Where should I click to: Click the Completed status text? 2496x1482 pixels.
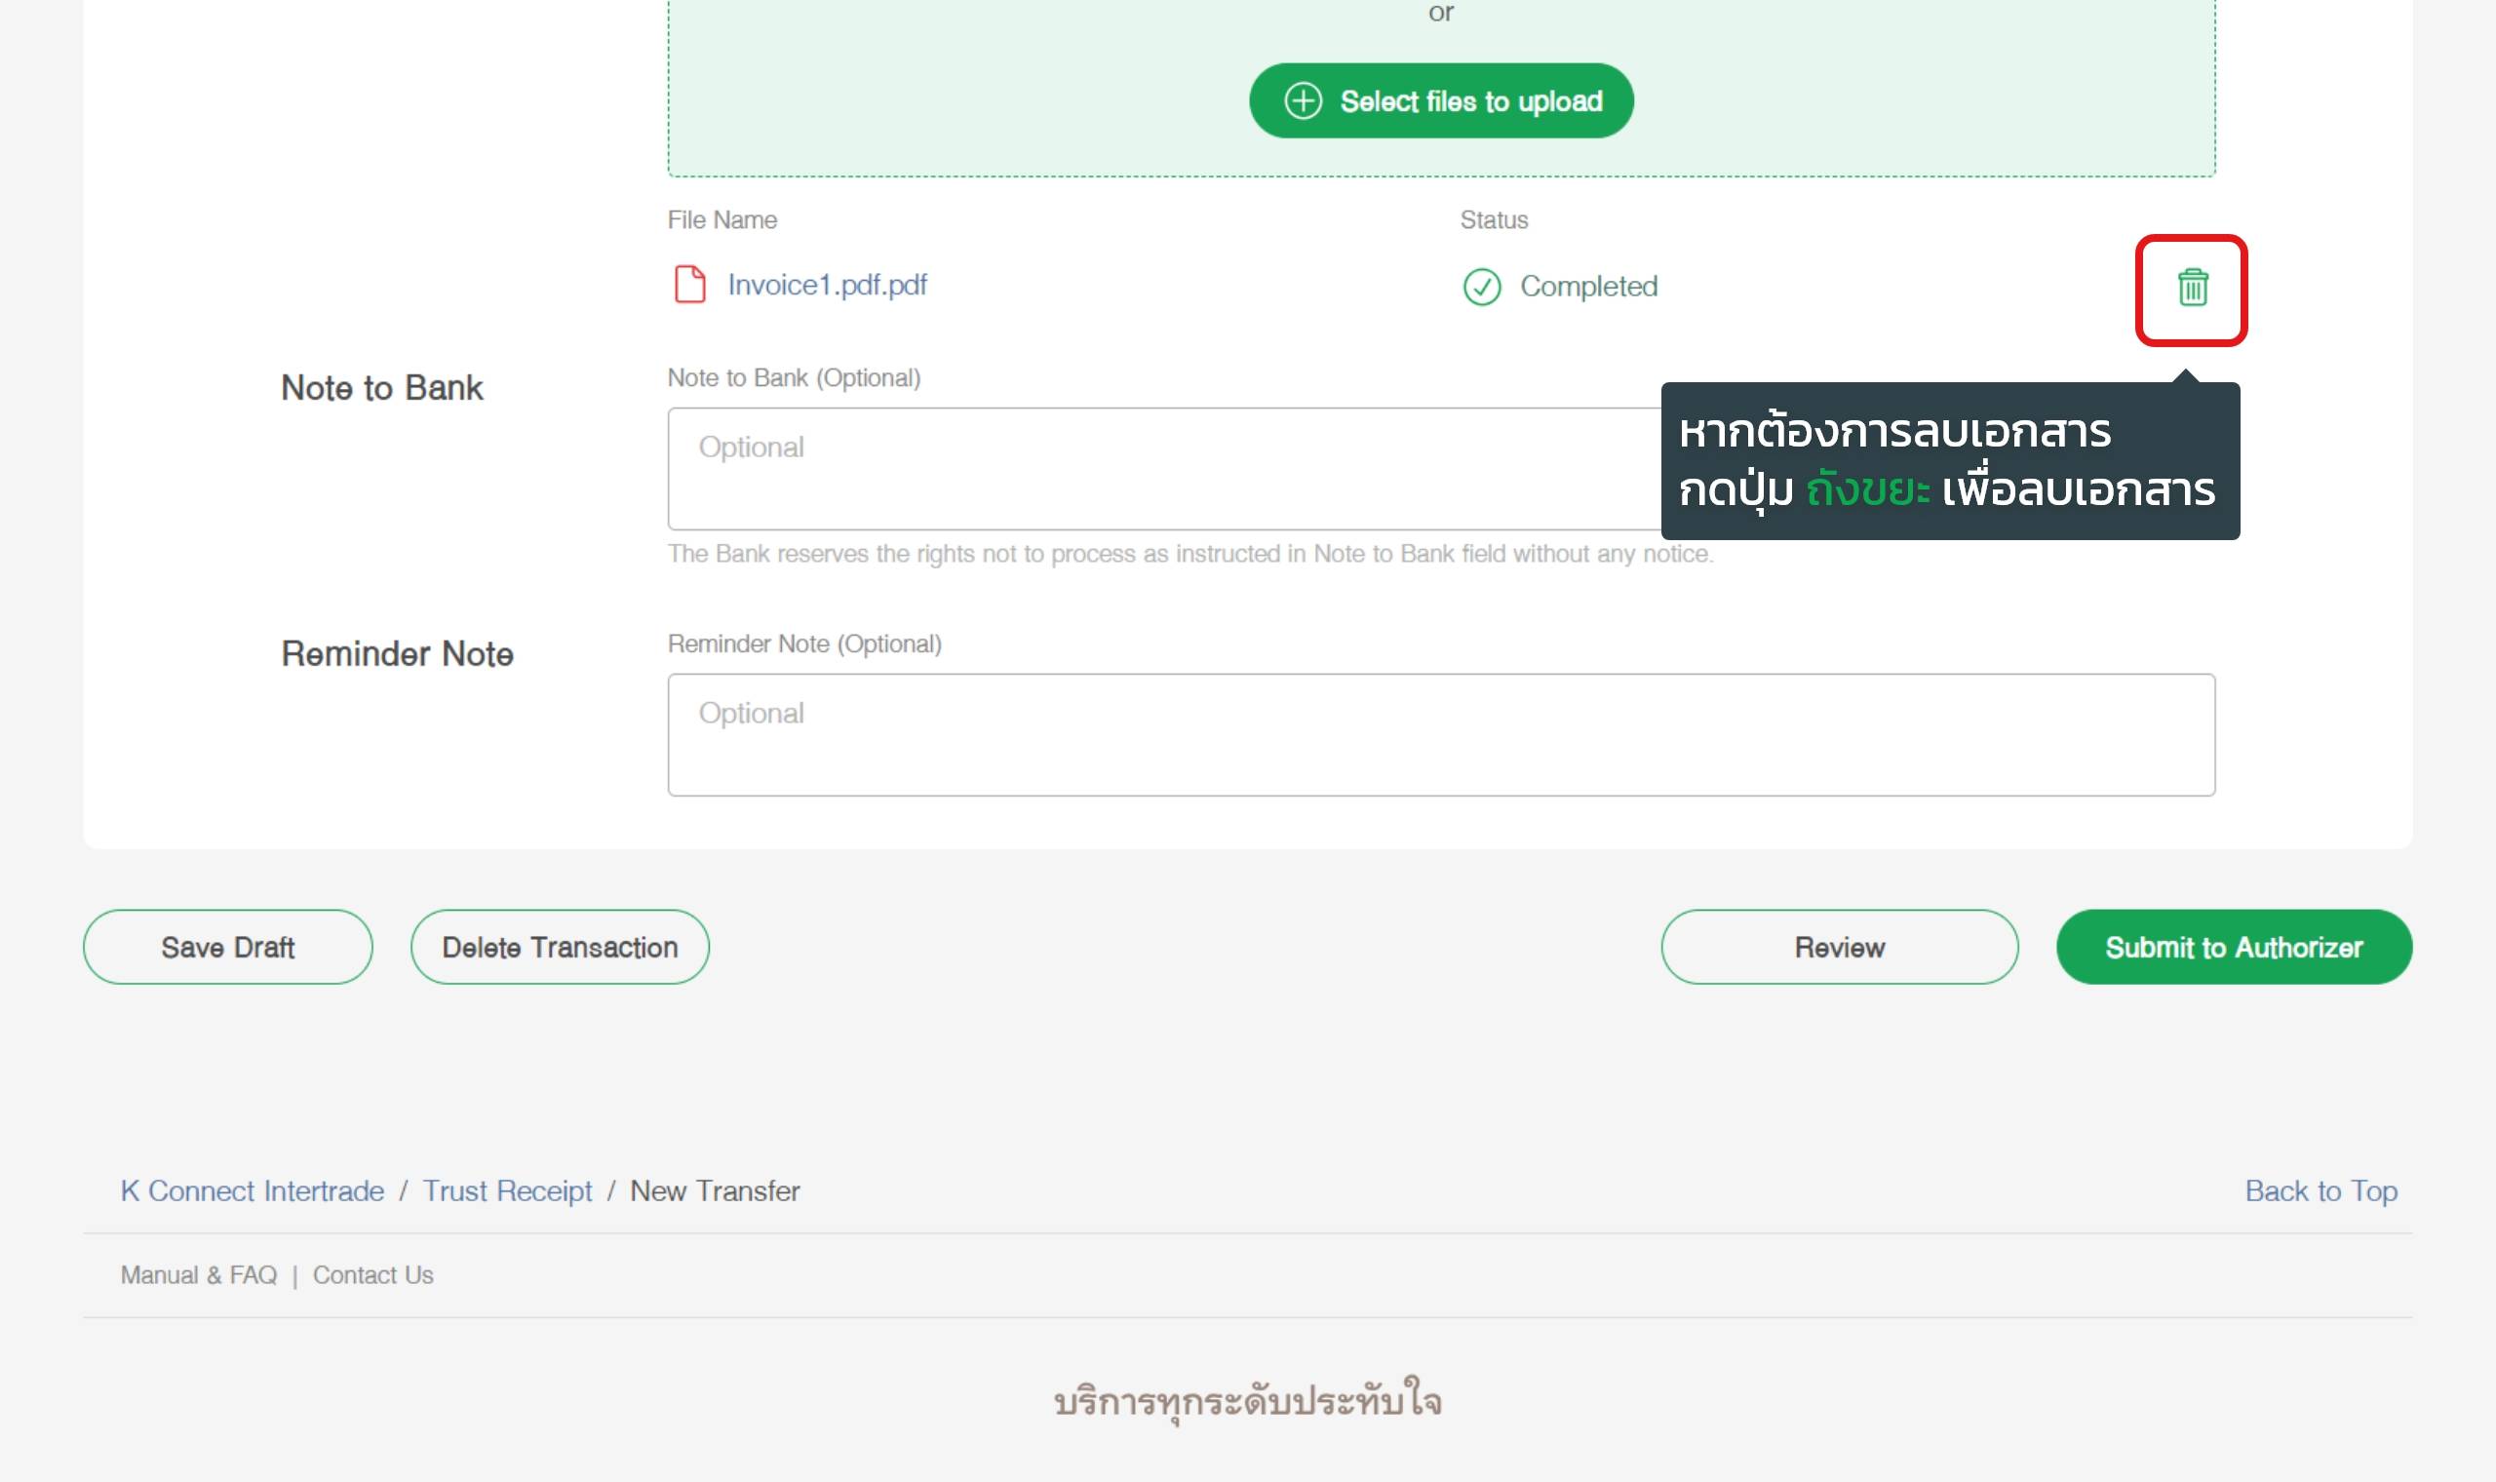tap(1587, 287)
